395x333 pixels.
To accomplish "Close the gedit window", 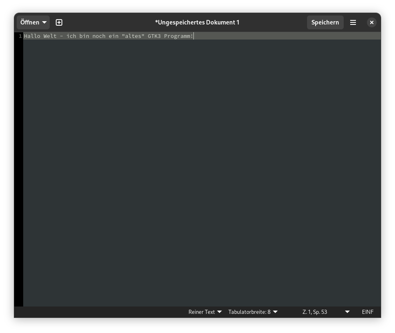I will tap(371, 22).
